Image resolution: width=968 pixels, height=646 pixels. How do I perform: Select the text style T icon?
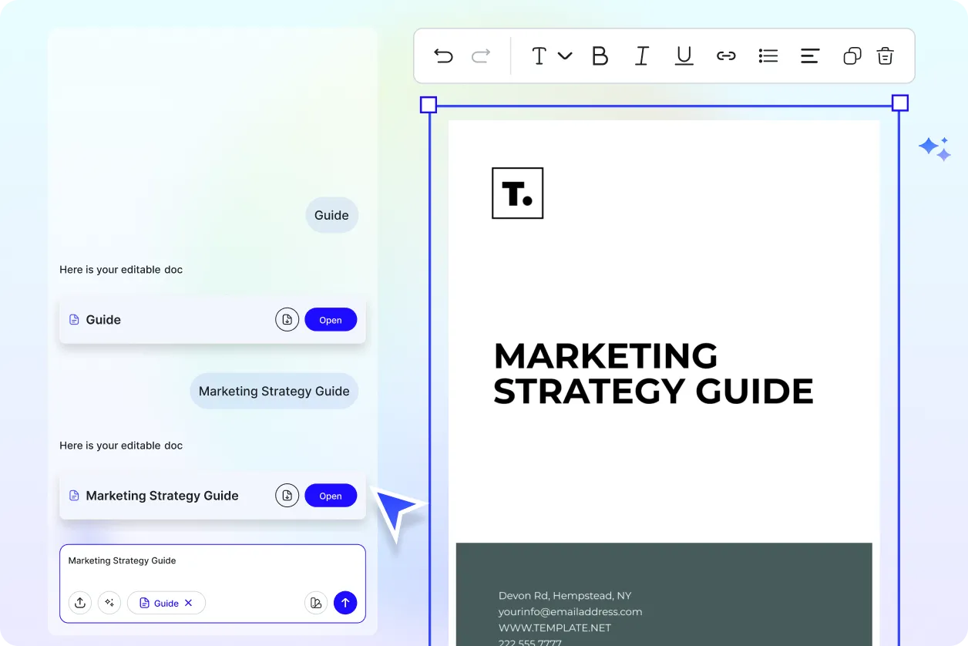point(539,56)
